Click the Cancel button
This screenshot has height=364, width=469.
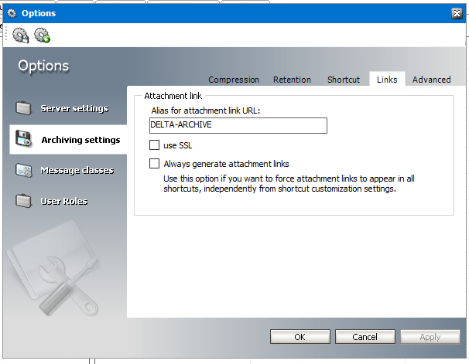click(x=365, y=337)
